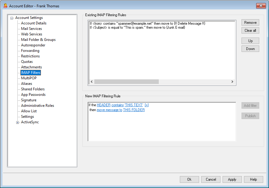Expand the ActiveSync tree node
269x188 pixels.
(18, 122)
